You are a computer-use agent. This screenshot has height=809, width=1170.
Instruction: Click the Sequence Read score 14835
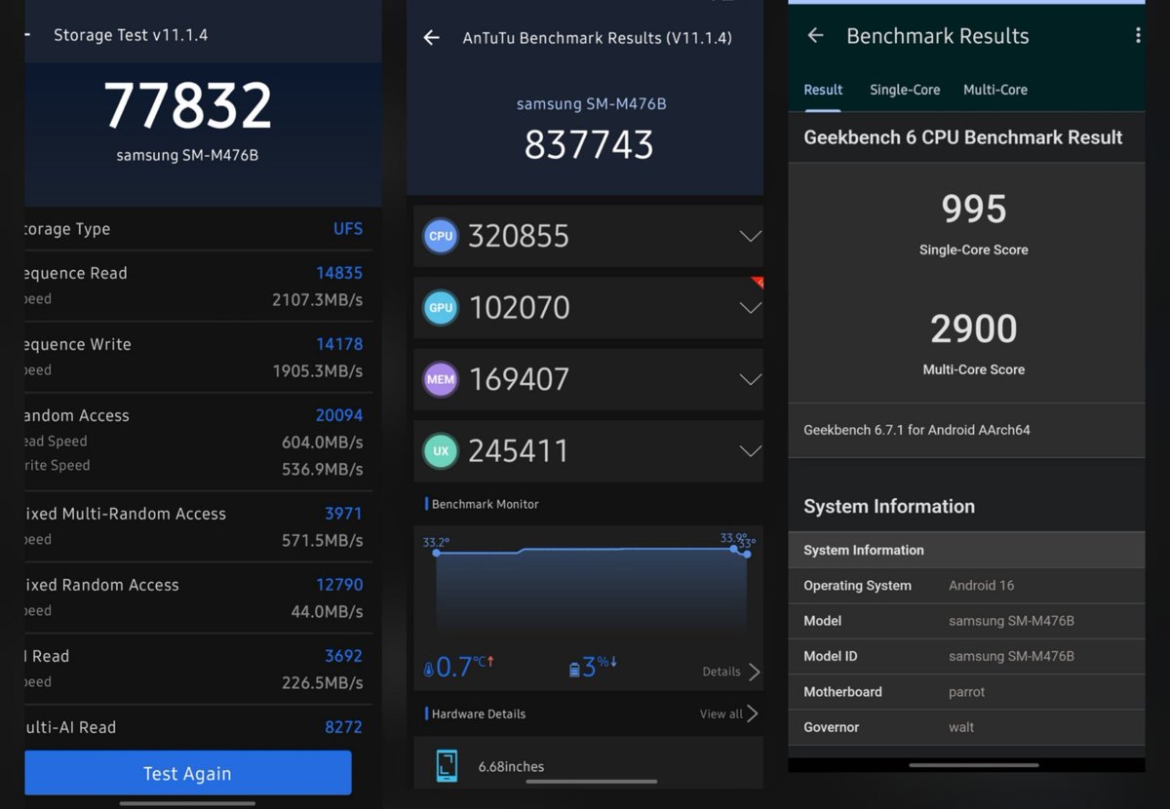pos(339,273)
